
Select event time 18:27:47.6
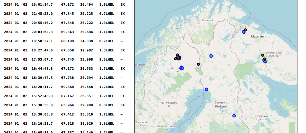pyautogui.click(x=42, y=50)
